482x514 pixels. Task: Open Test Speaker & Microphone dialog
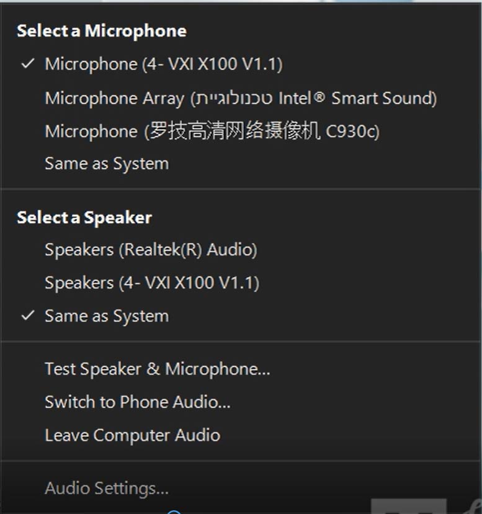tap(241, 369)
